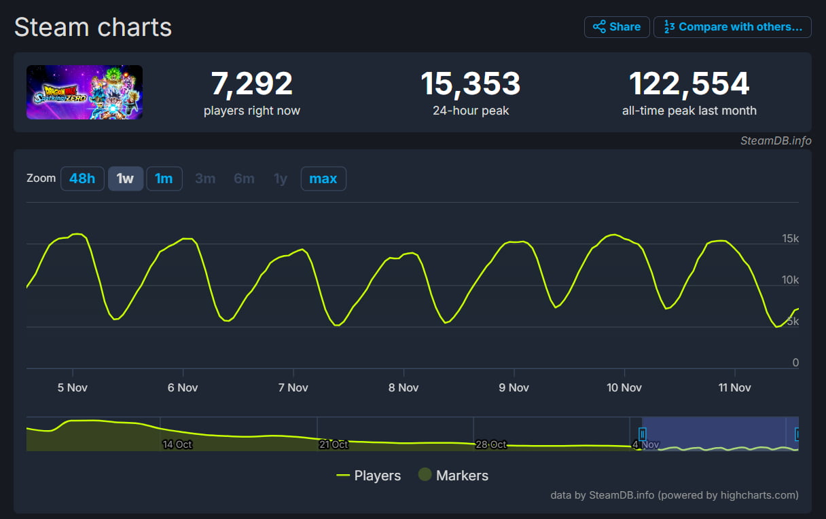Choose the 3m zoom option
Image resolution: width=826 pixels, height=519 pixels.
205,178
